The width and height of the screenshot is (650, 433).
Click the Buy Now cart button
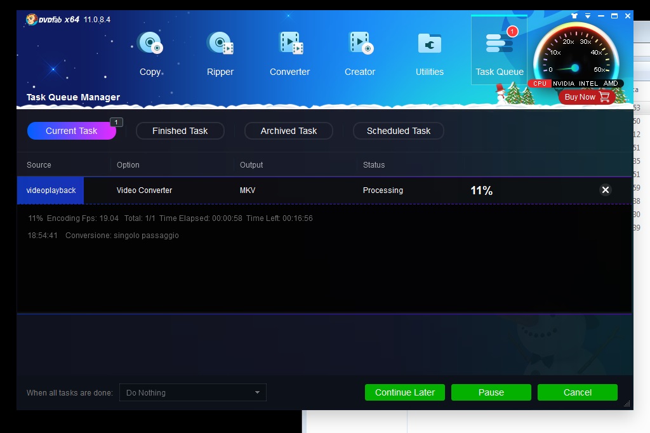coord(587,97)
